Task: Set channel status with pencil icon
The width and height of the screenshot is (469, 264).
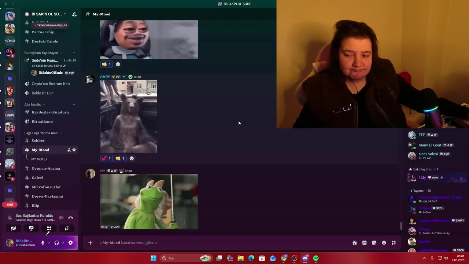Action: click(64, 66)
